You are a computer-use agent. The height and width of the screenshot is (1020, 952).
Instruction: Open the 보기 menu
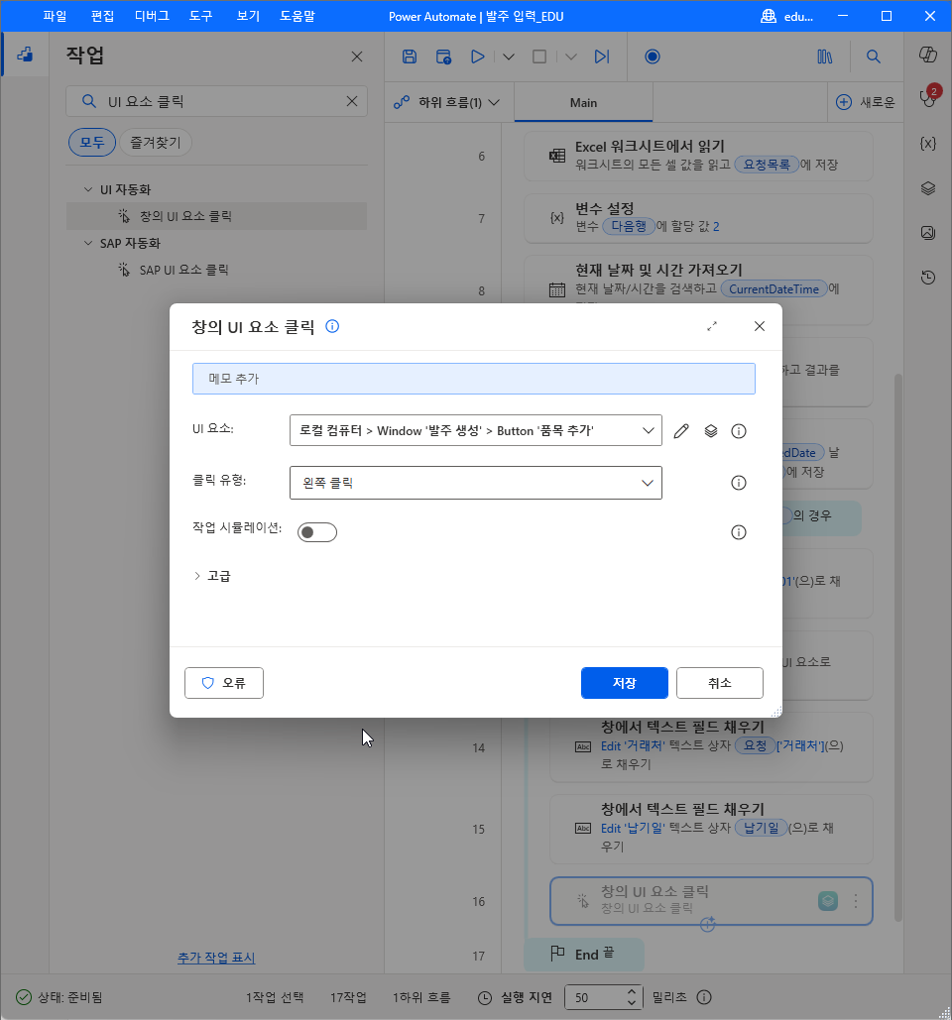[x=248, y=16]
